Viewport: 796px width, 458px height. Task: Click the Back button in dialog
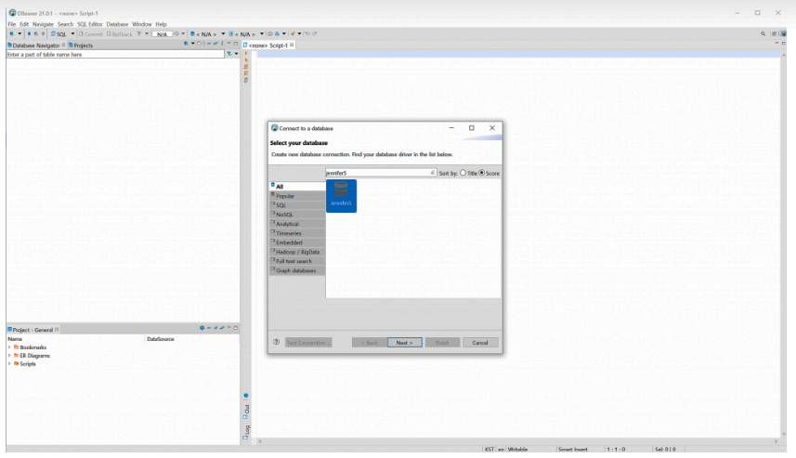(369, 343)
